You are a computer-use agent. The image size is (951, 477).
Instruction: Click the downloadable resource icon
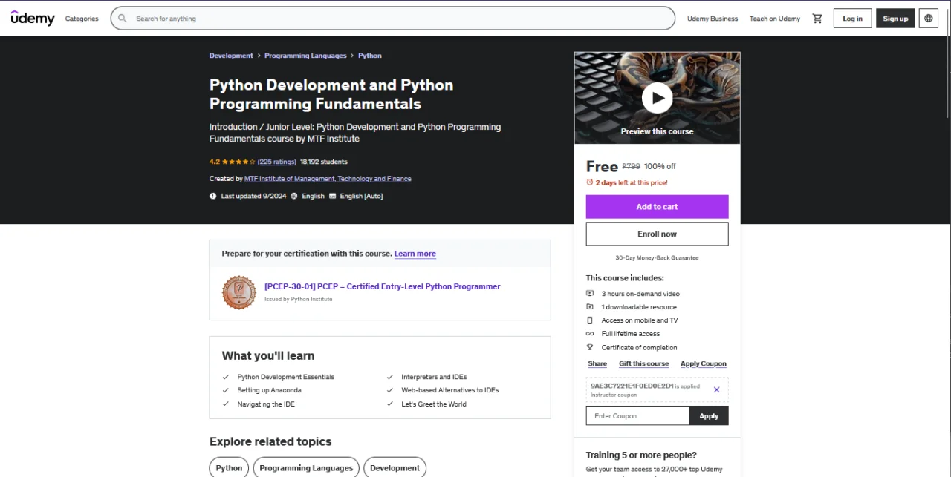click(x=590, y=307)
